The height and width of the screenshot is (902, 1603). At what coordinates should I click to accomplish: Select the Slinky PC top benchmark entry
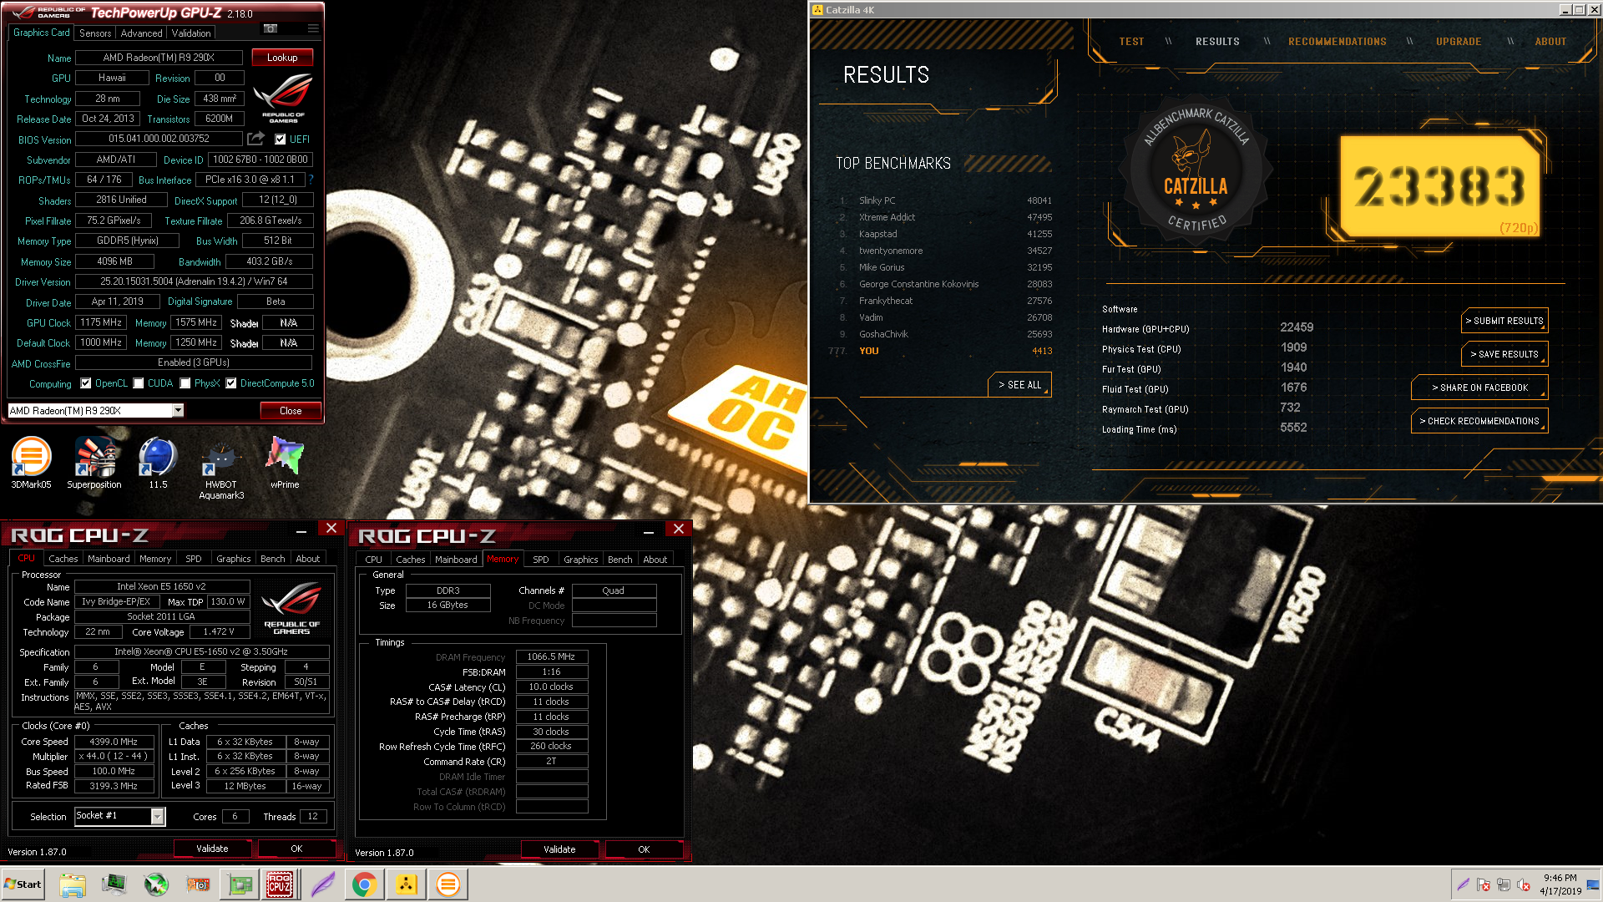[x=946, y=200]
